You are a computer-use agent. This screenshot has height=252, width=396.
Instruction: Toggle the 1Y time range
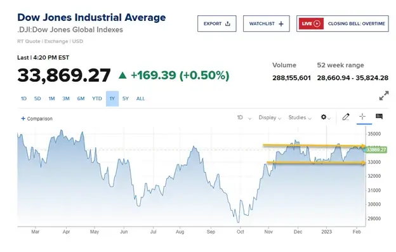click(x=112, y=99)
